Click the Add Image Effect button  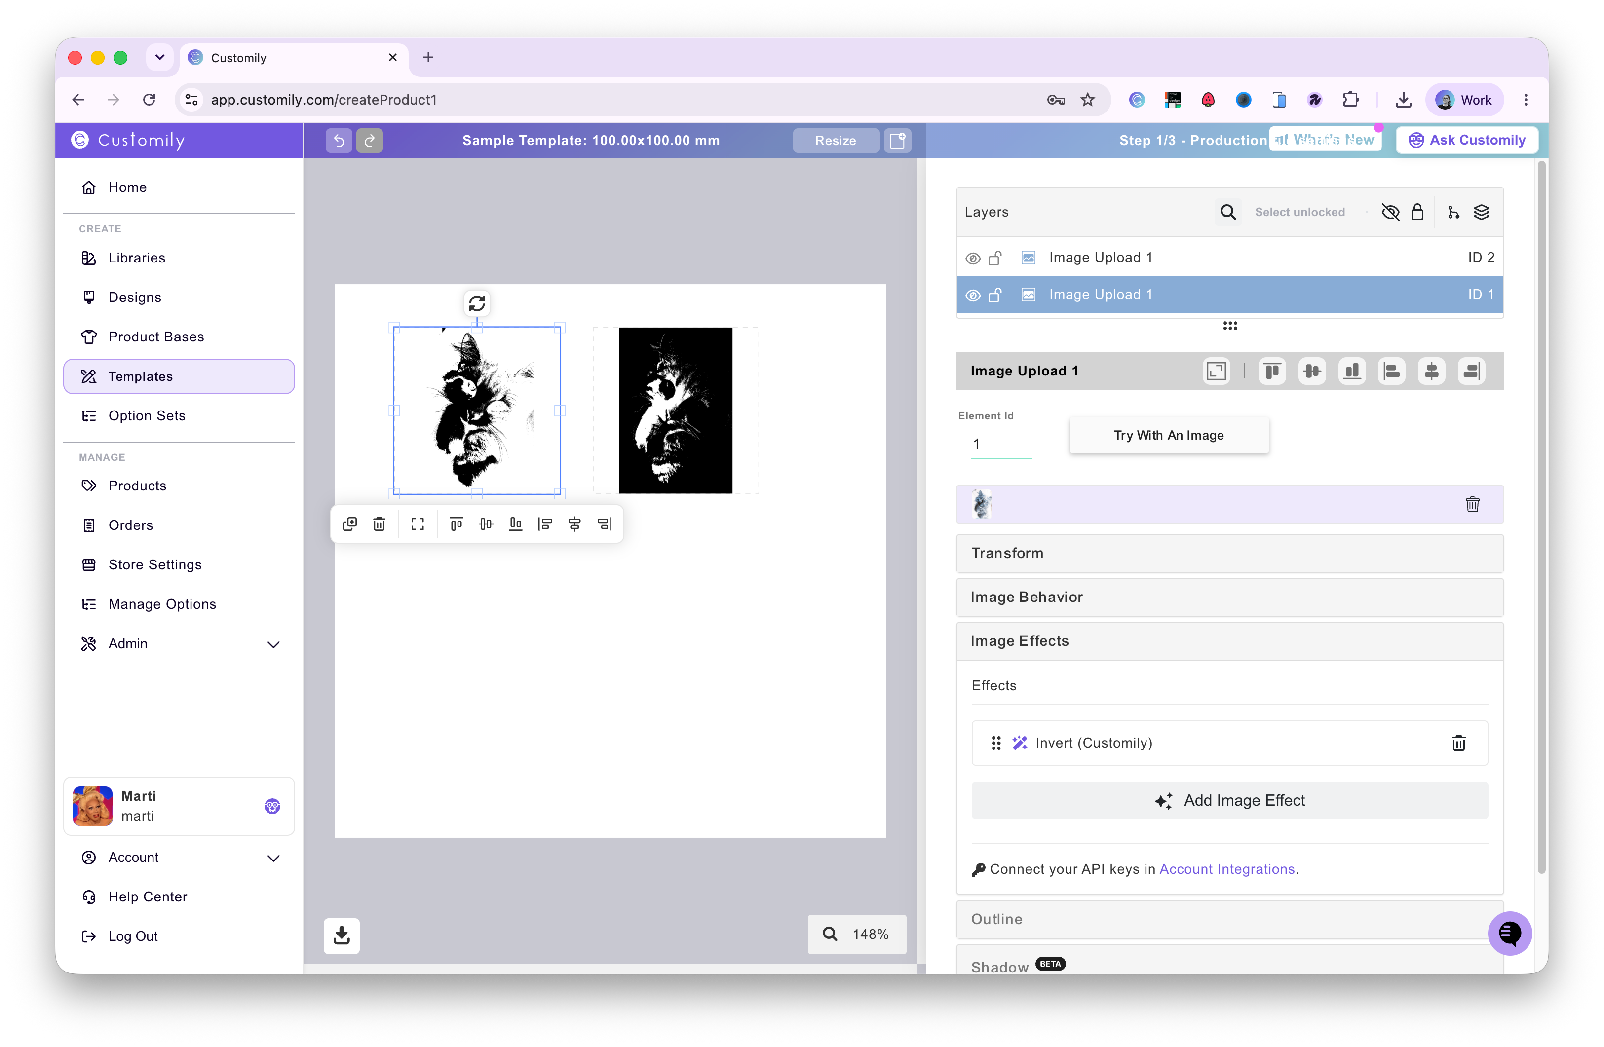pyautogui.click(x=1229, y=800)
